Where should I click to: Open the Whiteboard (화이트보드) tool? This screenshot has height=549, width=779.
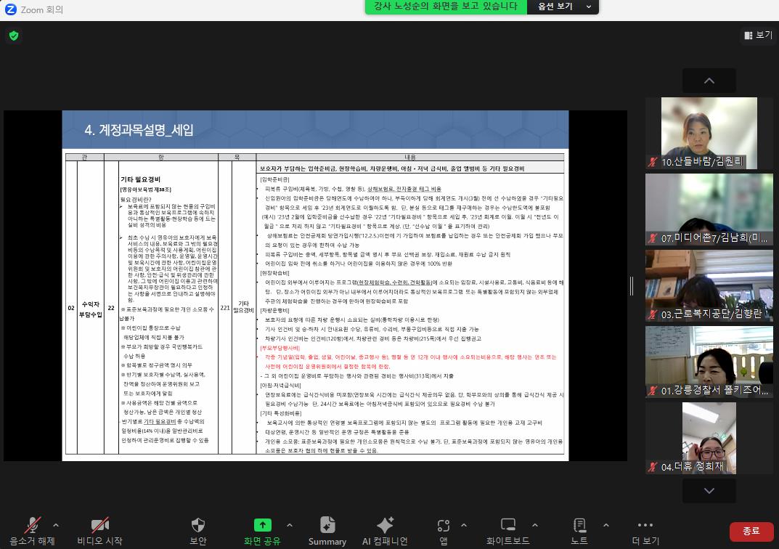[508, 525]
